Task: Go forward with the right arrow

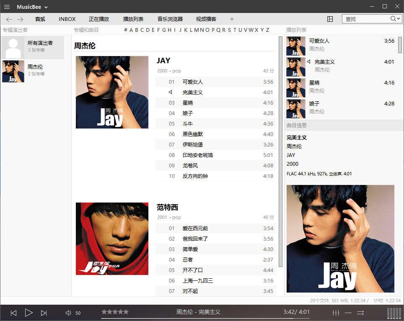Action: tap(20, 19)
